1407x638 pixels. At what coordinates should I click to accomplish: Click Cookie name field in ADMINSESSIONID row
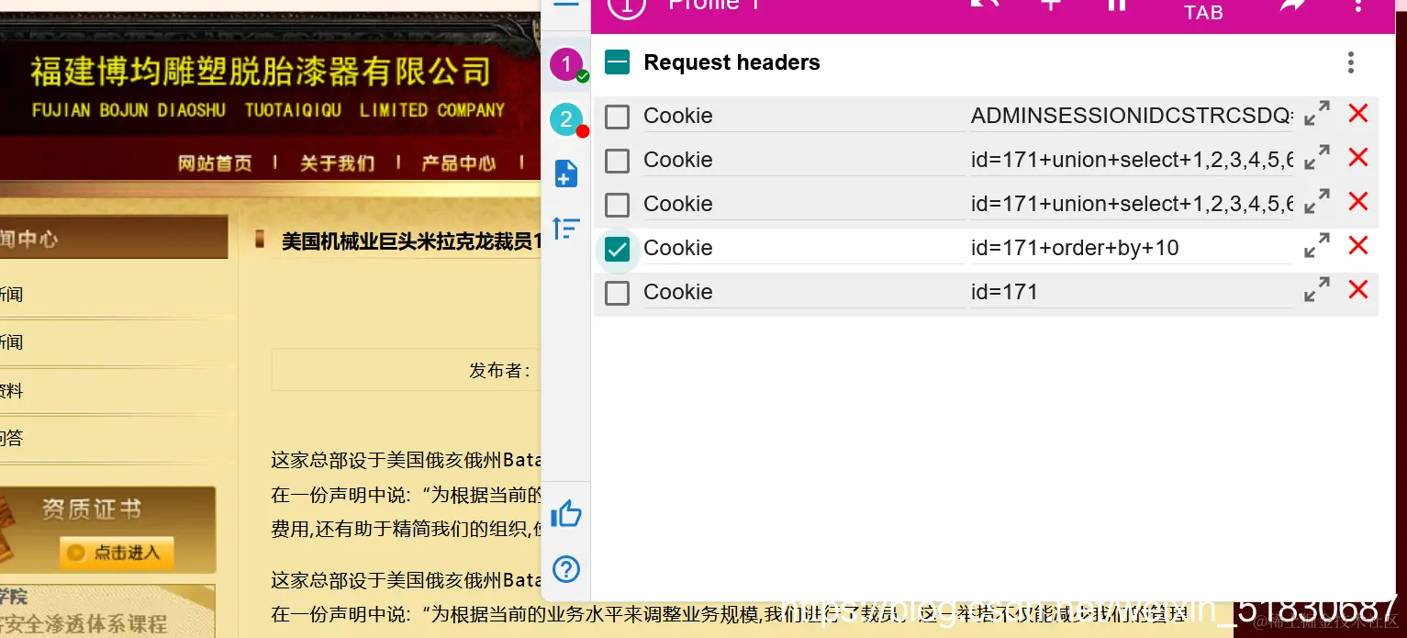(804, 116)
